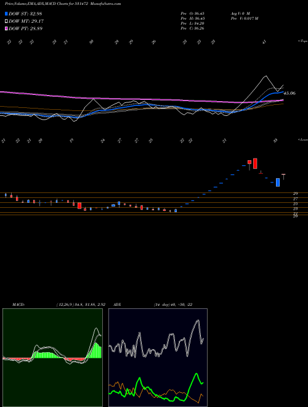Click the 'ADX' panel heading
Image resolution: width=308 pixels, height=407 pixels.
tap(118, 305)
